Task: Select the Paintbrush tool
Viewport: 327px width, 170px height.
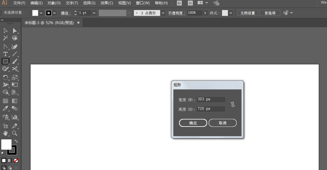Action: pos(15,61)
